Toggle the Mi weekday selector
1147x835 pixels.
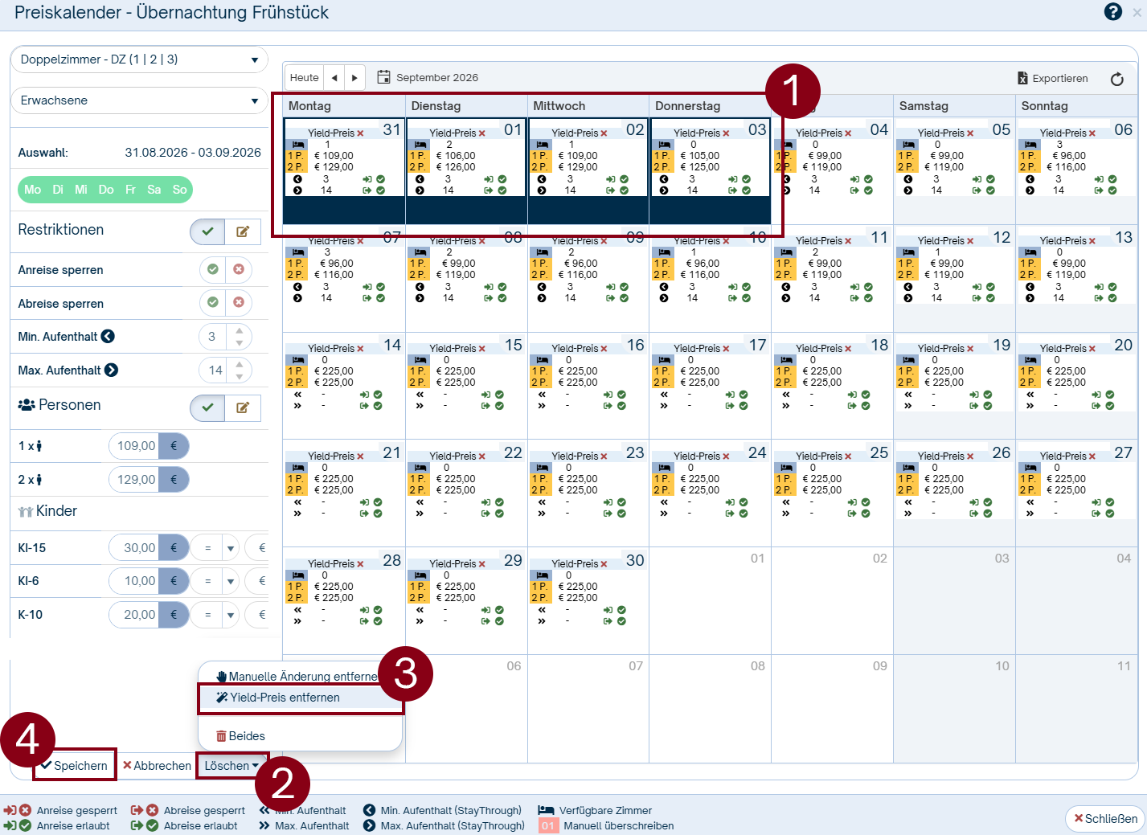(81, 190)
